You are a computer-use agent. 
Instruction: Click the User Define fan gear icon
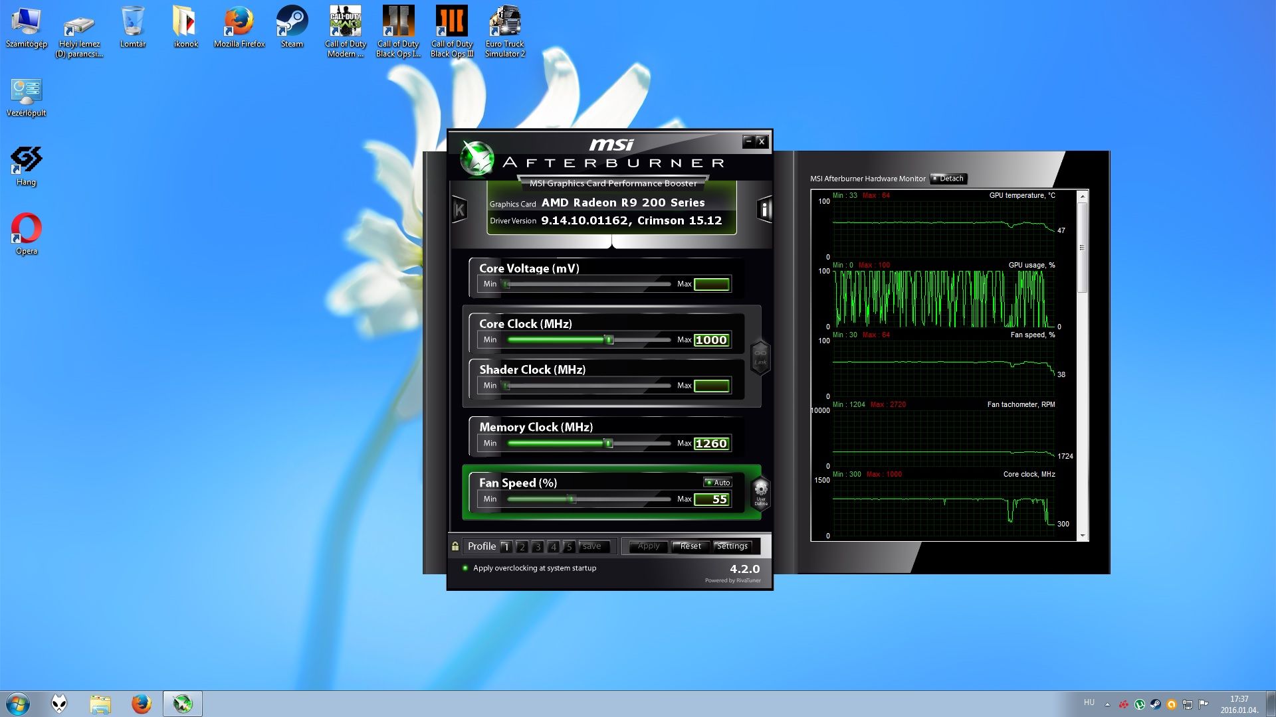click(x=760, y=492)
